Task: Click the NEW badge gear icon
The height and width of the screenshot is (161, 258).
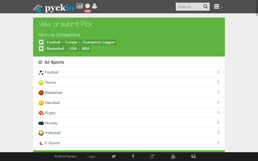Action: coord(88,6)
